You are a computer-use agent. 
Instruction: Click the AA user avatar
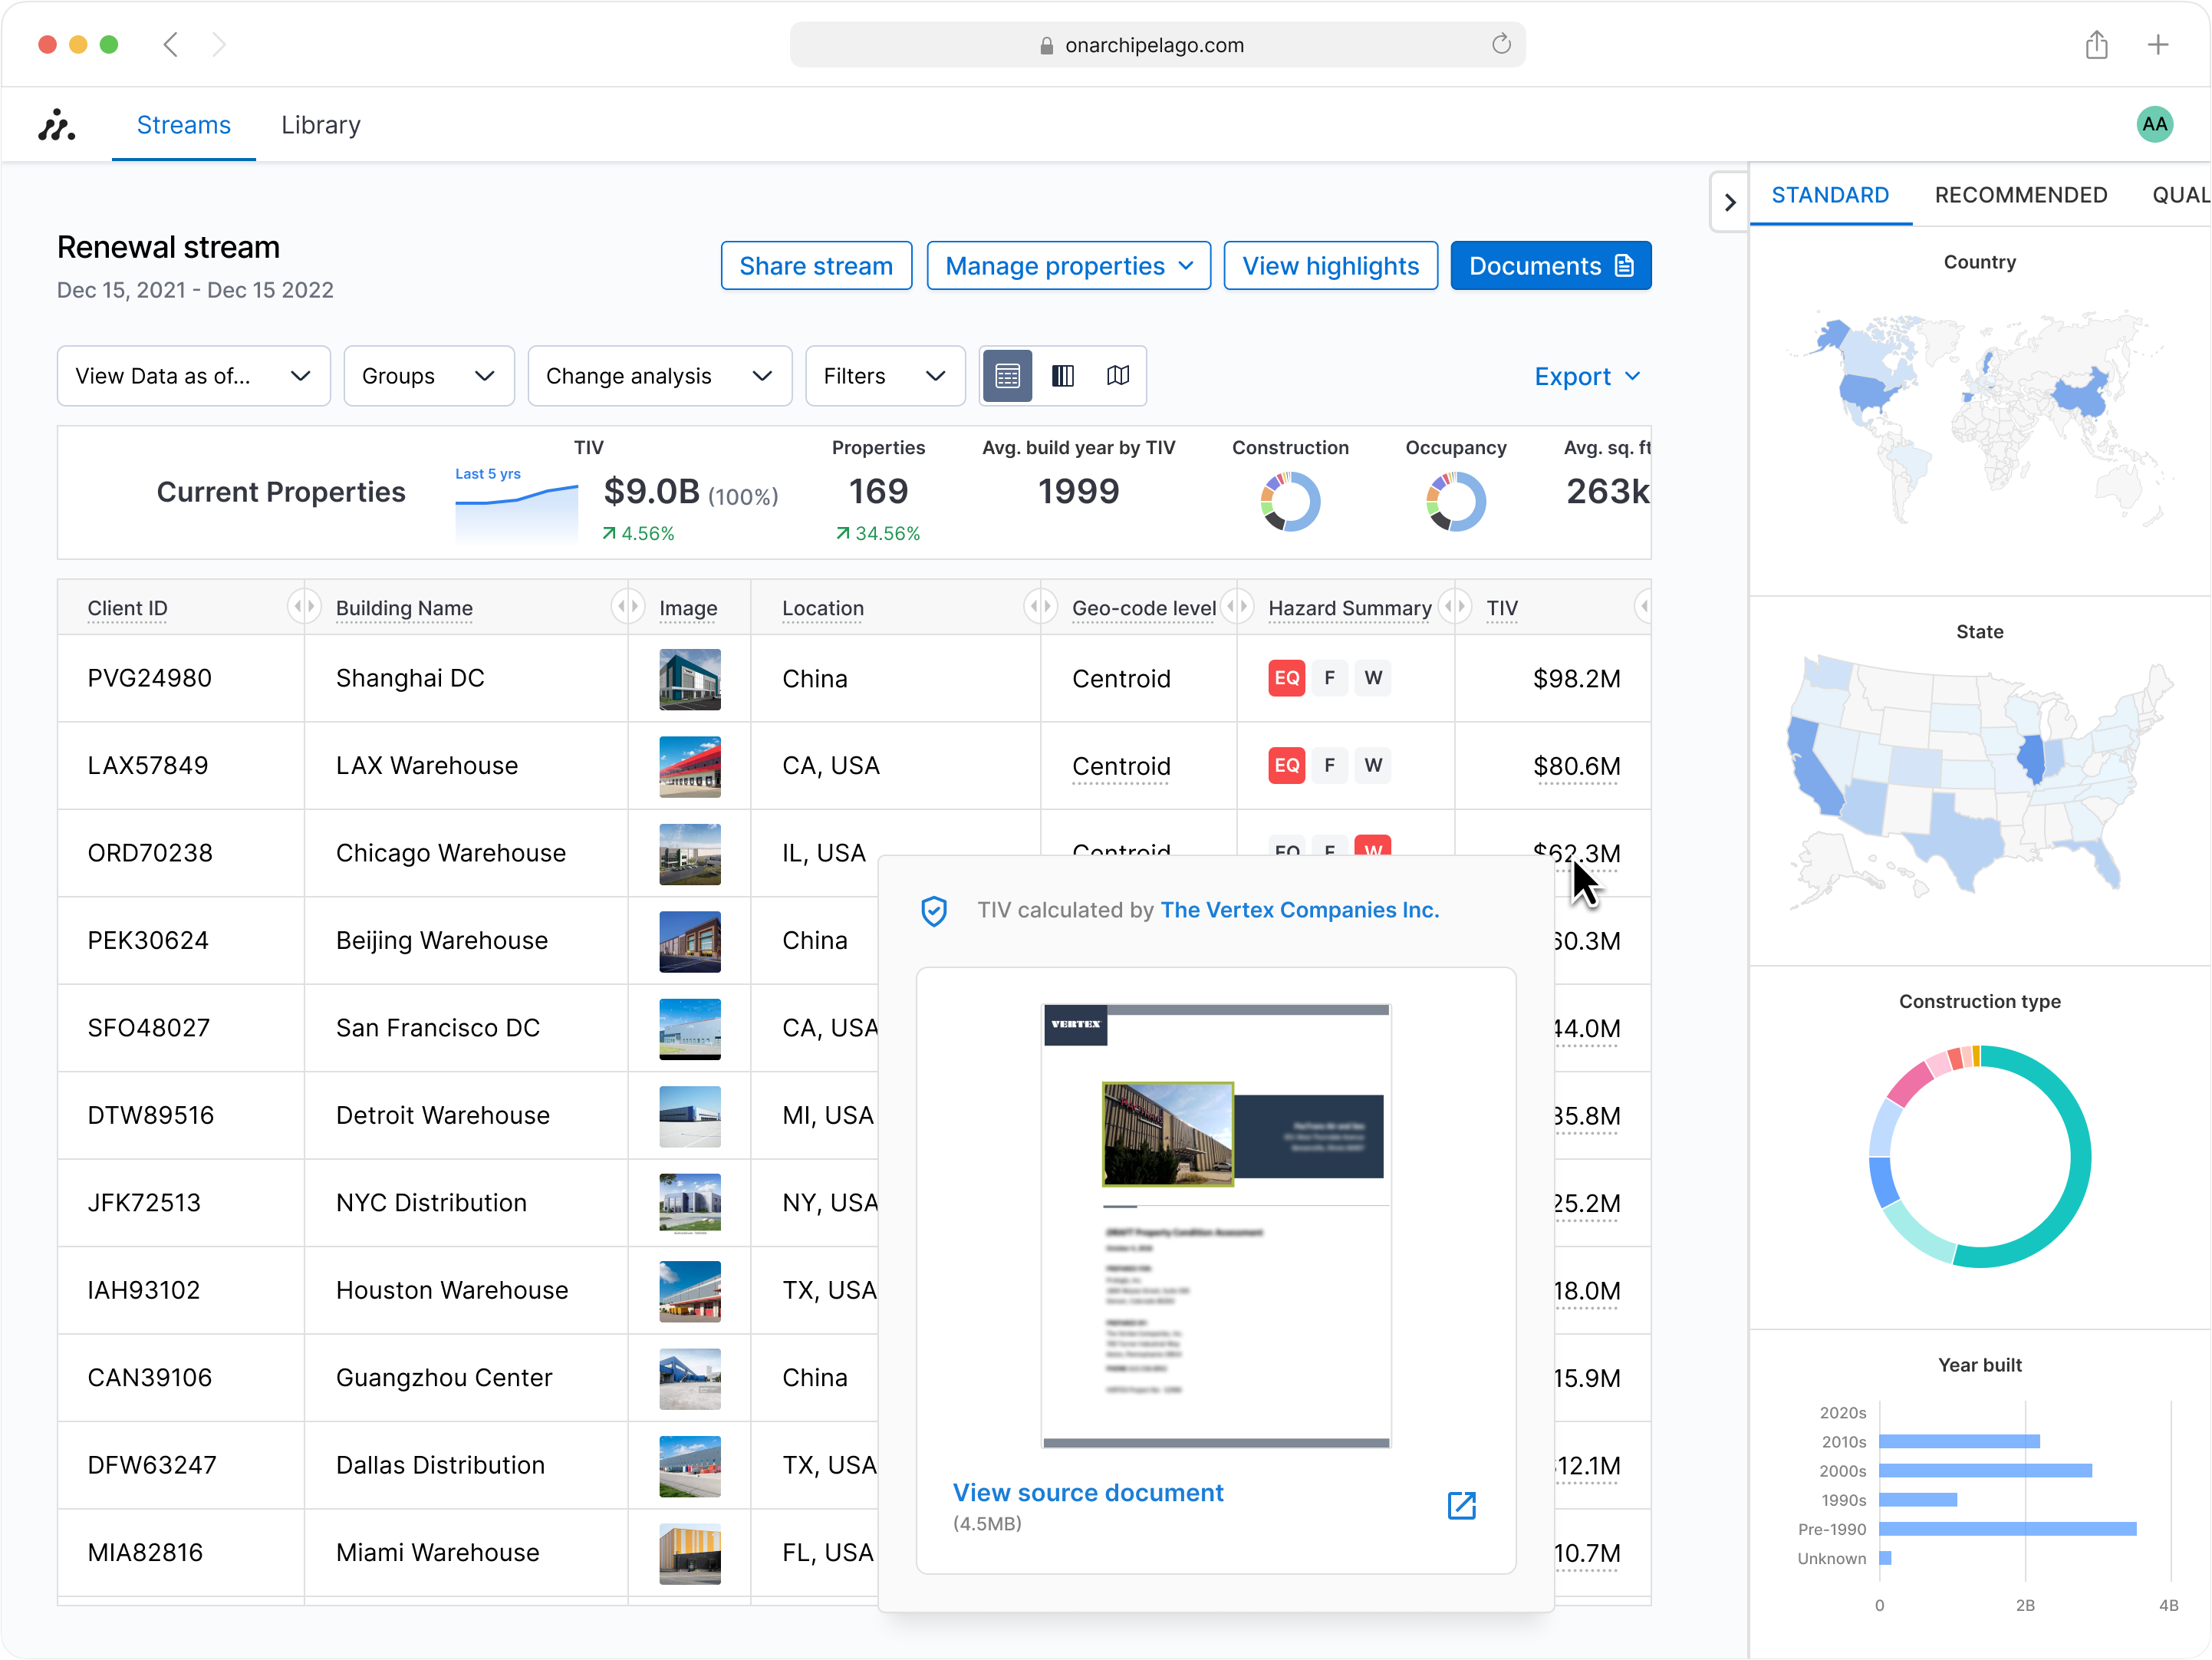tap(2154, 124)
